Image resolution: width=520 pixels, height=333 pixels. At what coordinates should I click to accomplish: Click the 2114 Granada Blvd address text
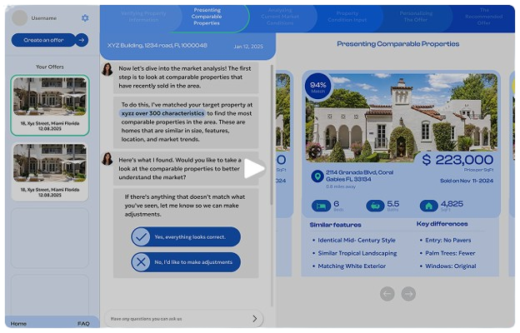coord(359,176)
